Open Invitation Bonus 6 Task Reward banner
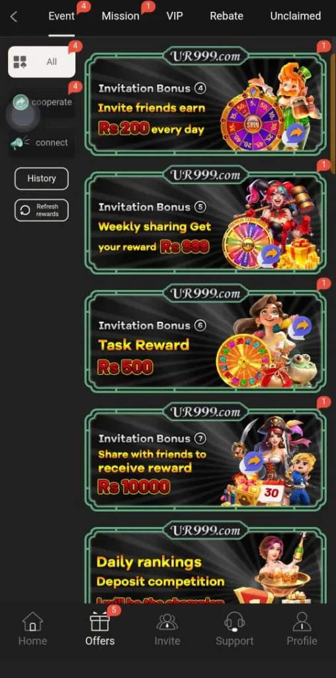The height and width of the screenshot is (678, 336). tap(205, 338)
